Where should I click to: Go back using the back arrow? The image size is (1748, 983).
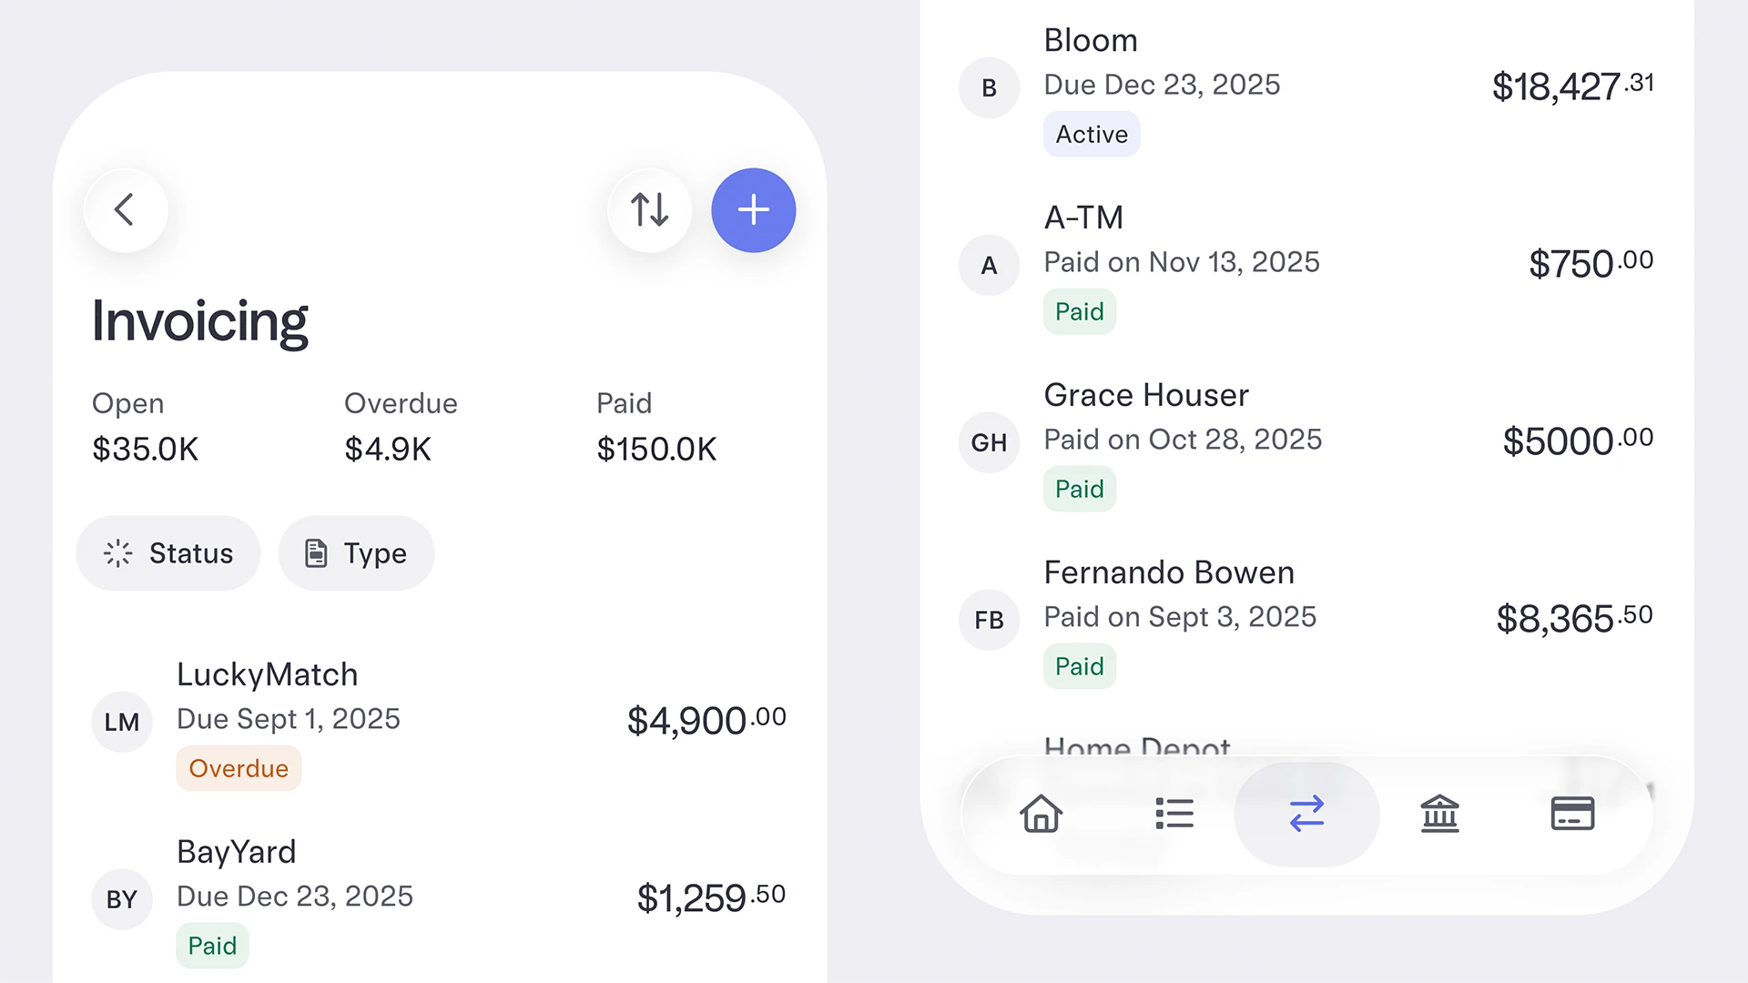coord(126,209)
